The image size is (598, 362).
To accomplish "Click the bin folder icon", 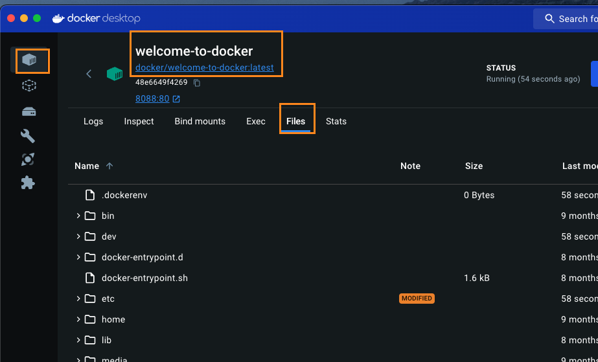I will click(x=90, y=216).
